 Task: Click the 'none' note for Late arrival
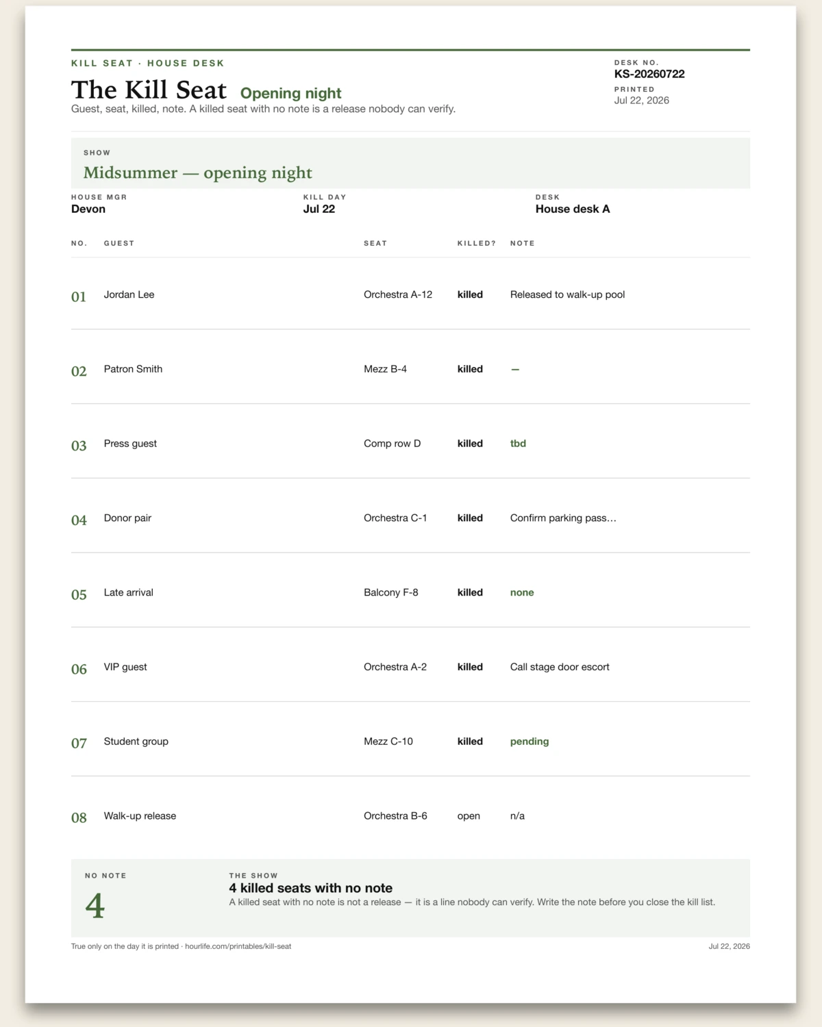522,593
